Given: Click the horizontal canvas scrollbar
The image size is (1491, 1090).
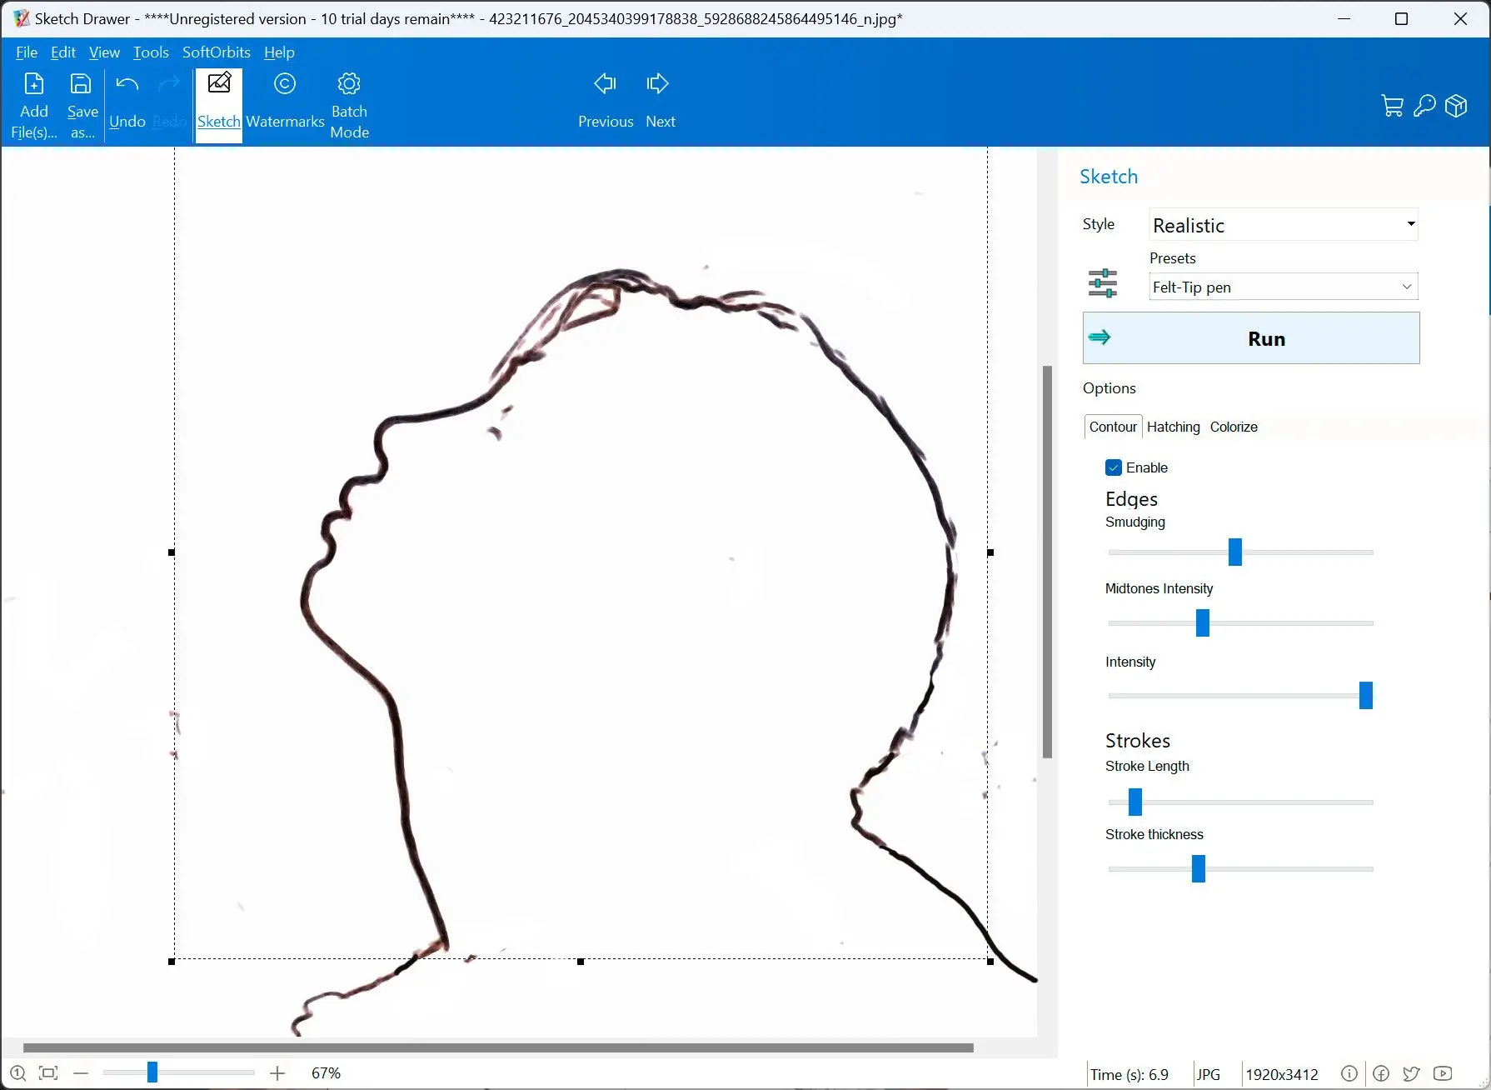Looking at the screenshot, I should click(498, 1047).
